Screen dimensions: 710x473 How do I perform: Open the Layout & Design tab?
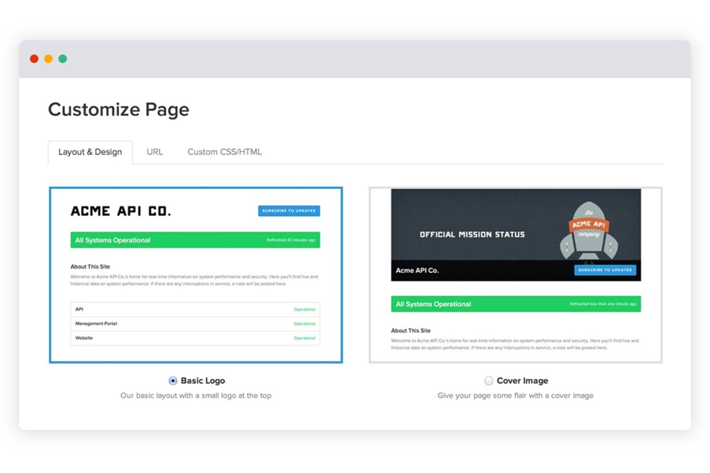pyautogui.click(x=90, y=152)
